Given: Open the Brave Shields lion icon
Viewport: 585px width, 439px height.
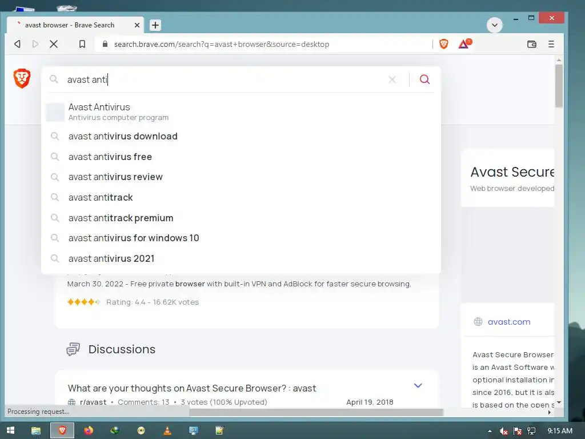Looking at the screenshot, I should [x=443, y=44].
